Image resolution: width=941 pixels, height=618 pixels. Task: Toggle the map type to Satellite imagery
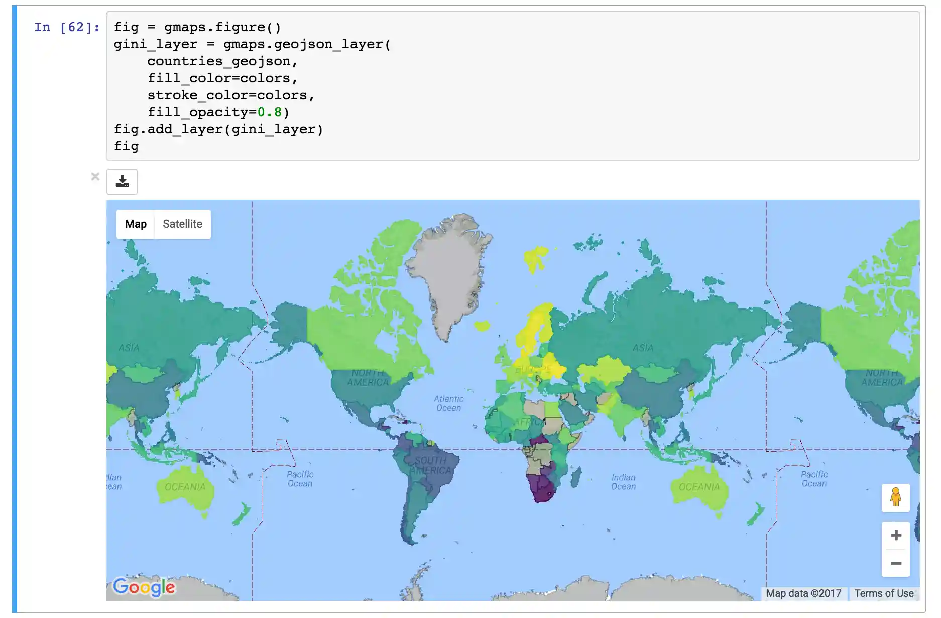182,224
